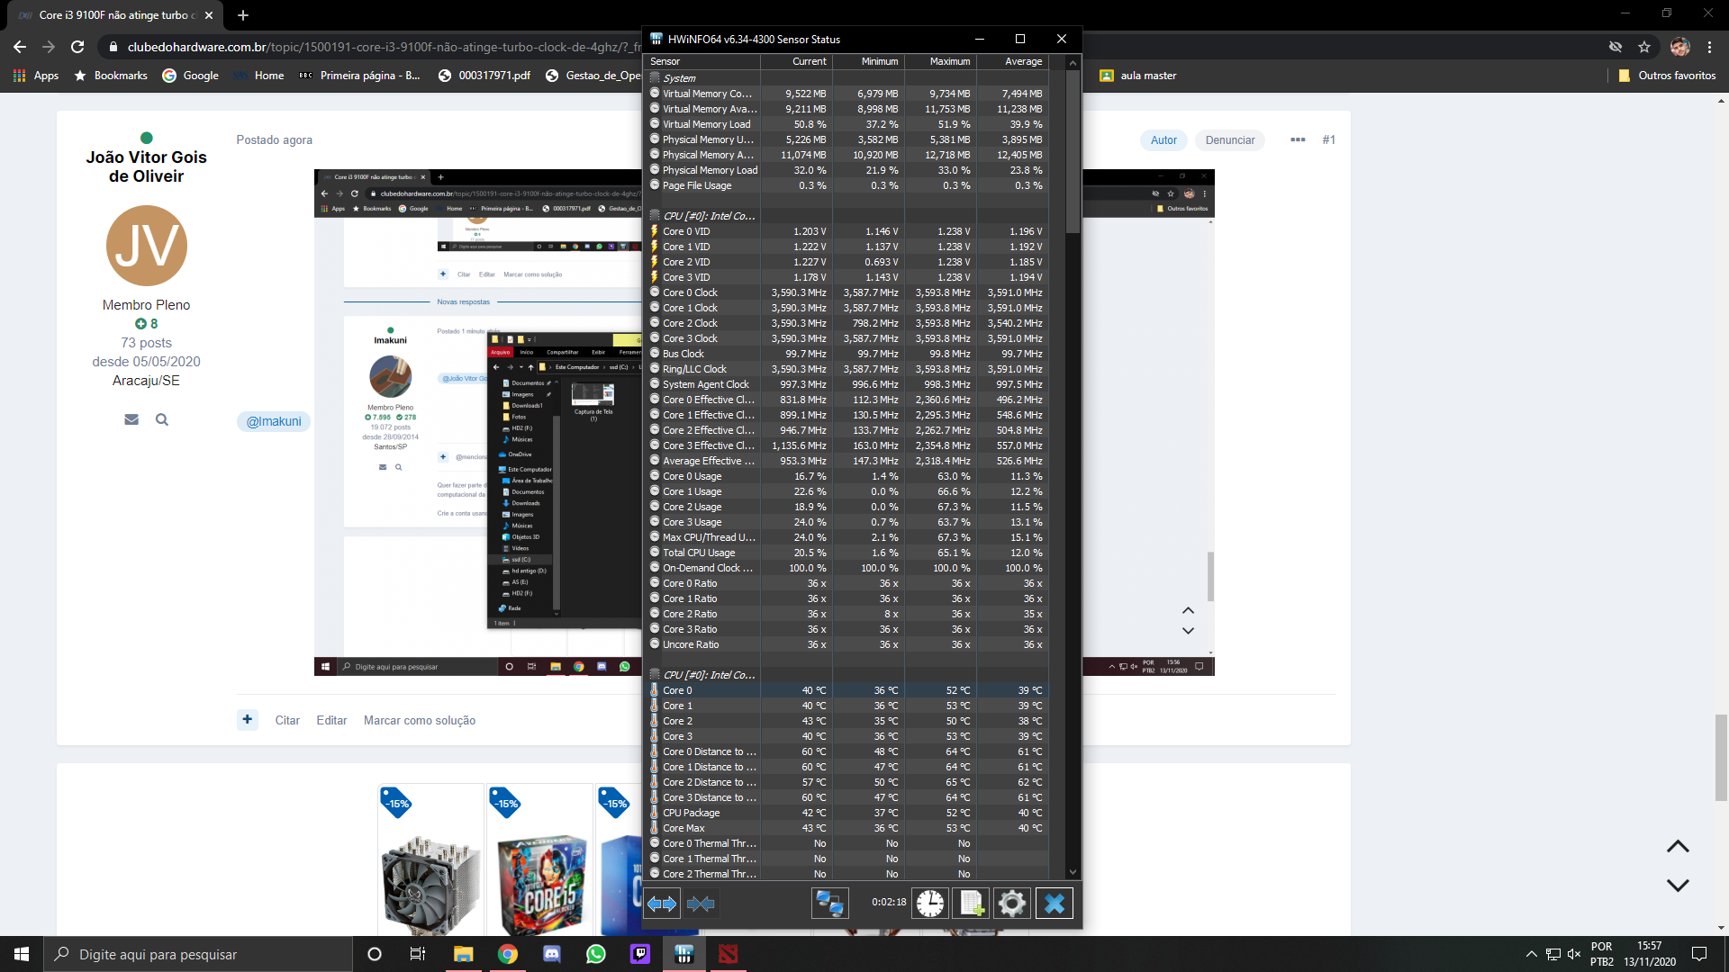Open Dota 2 icon in taskbar
The image size is (1729, 972).
(x=729, y=954)
